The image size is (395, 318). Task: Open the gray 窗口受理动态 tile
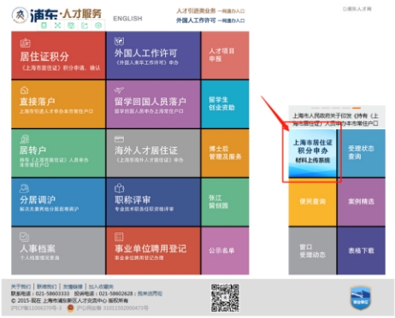[312, 250]
